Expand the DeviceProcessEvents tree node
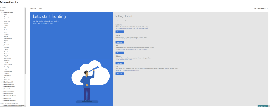Screen dimensions: 270x107 [2, 84]
